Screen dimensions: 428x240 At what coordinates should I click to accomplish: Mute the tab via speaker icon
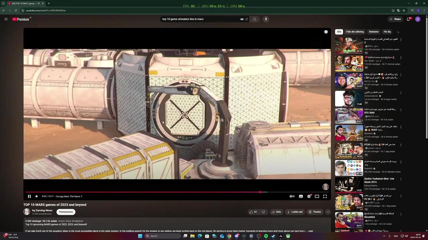pyautogui.click(x=39, y=3)
